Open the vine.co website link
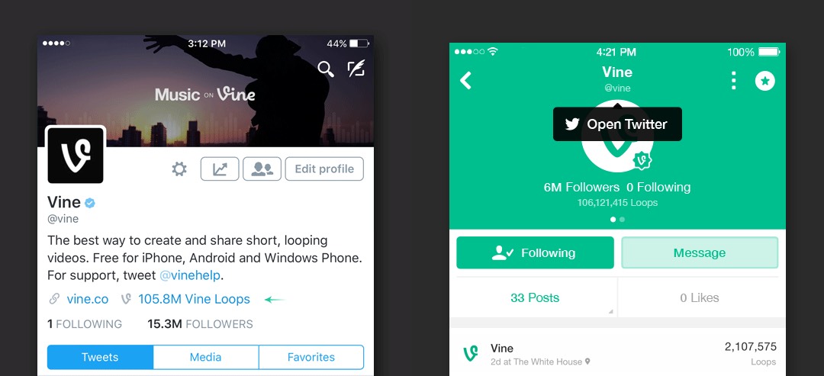 (87, 299)
